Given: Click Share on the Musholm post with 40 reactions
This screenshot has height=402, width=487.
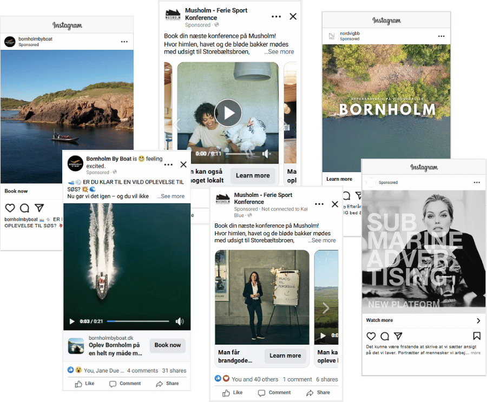Looking at the screenshot, I should (x=318, y=392).
